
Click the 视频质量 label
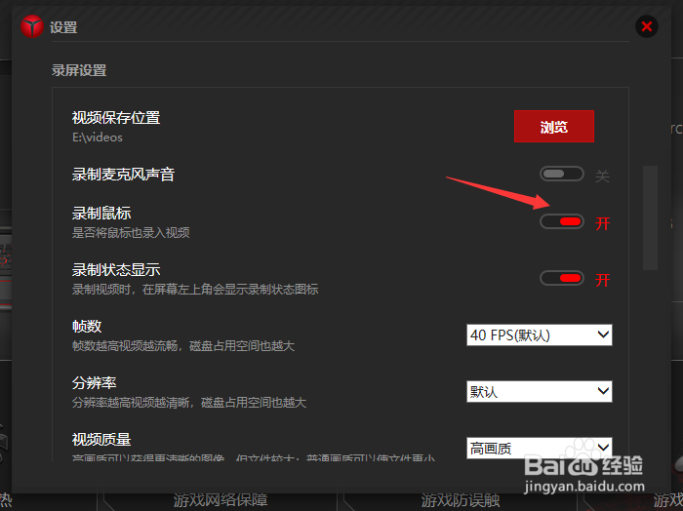[101, 439]
